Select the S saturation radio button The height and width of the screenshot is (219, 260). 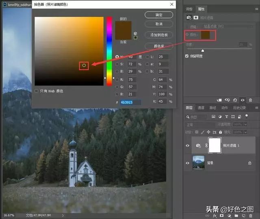(x=117, y=64)
